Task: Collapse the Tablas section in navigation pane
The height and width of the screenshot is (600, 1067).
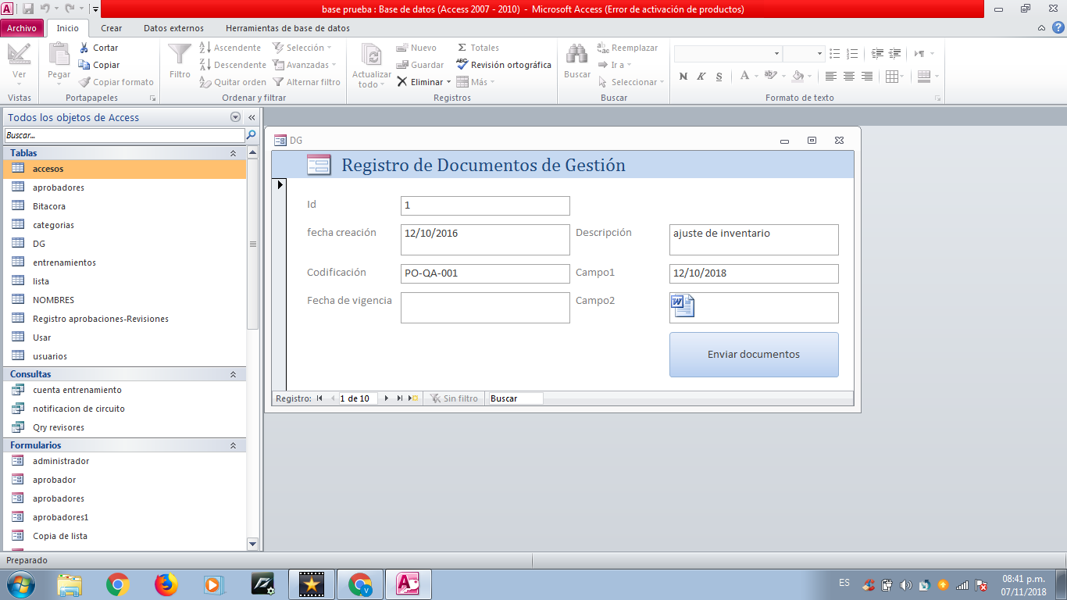Action: click(232, 152)
